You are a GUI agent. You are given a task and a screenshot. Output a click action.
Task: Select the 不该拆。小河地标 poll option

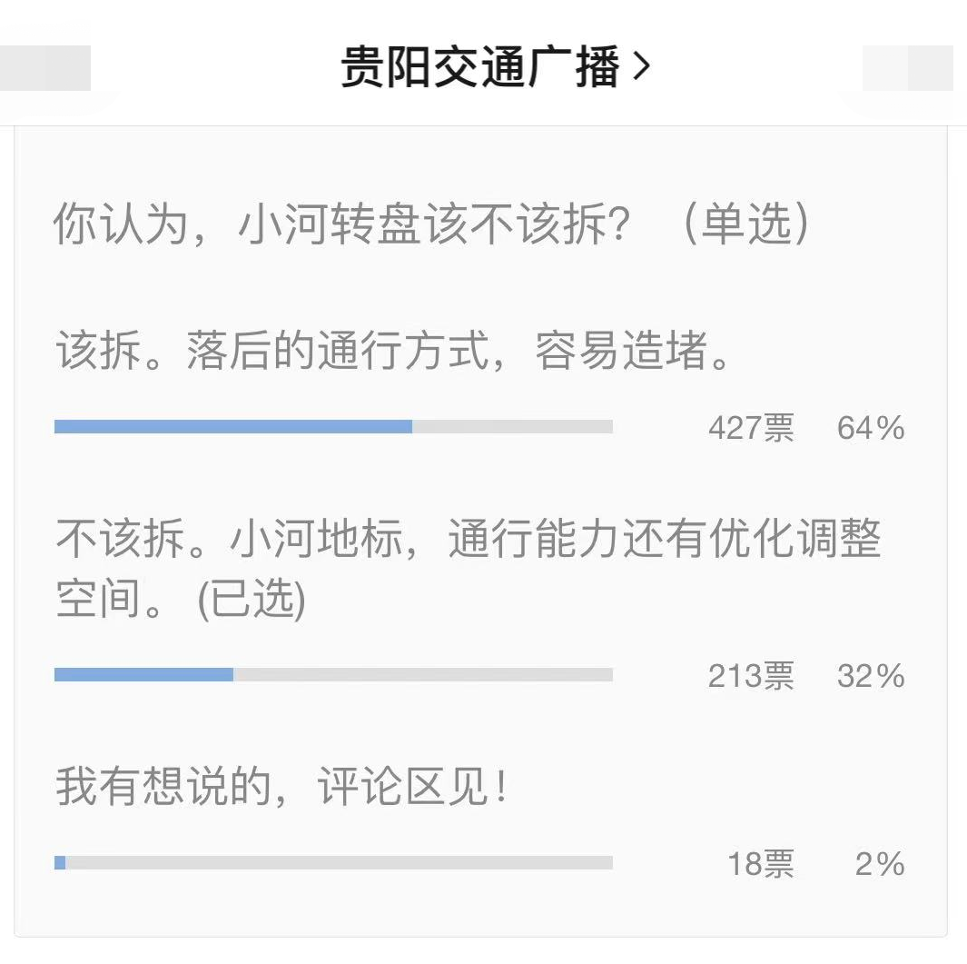coord(468,542)
